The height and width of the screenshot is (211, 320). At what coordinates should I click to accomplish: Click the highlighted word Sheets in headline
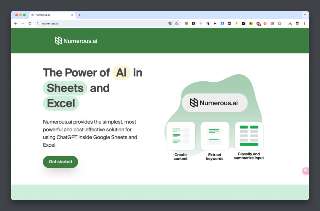65,88
